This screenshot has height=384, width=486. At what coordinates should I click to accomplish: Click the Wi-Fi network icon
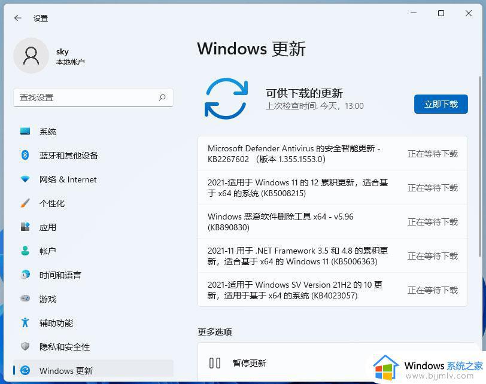[25, 179]
